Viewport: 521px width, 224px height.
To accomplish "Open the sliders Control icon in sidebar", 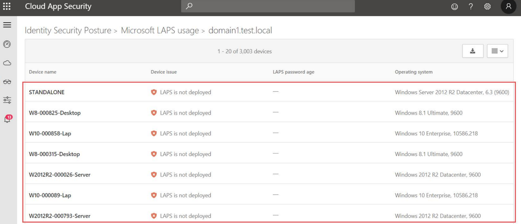I will [7, 99].
